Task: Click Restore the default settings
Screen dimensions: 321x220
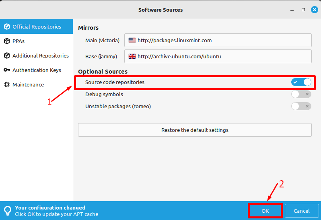Action: (x=195, y=130)
